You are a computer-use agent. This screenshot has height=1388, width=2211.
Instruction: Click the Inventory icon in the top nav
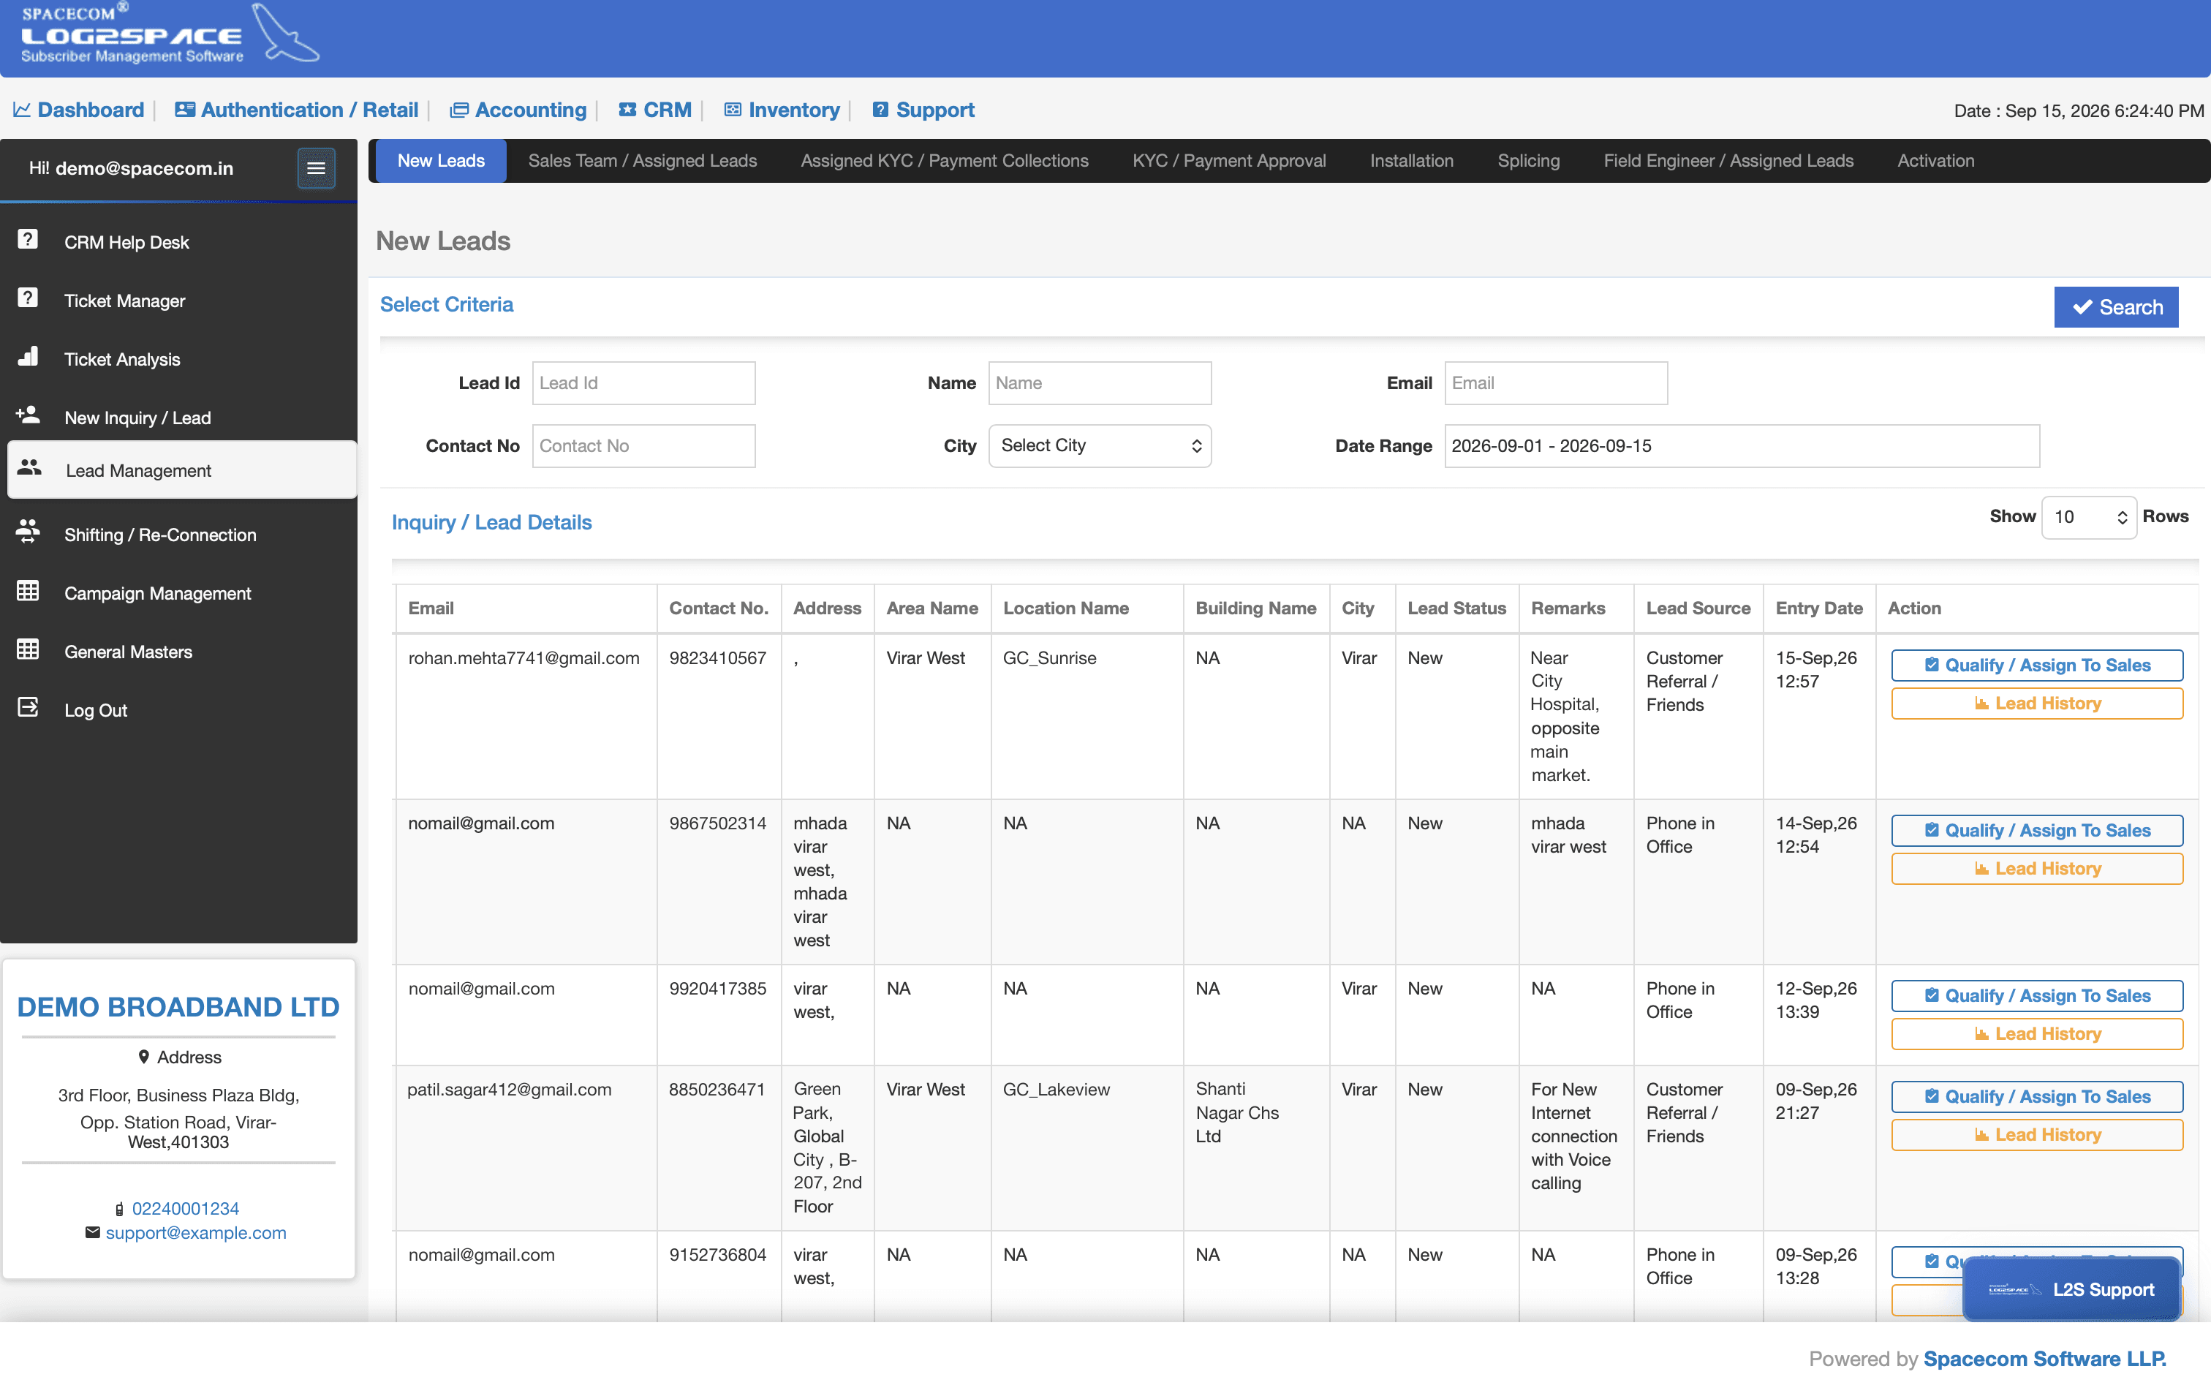point(733,109)
